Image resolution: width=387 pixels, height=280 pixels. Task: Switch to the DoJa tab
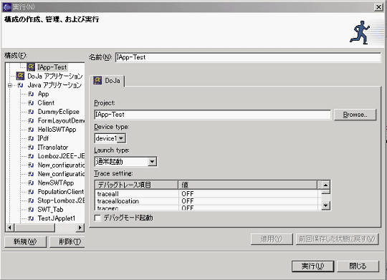107,81
